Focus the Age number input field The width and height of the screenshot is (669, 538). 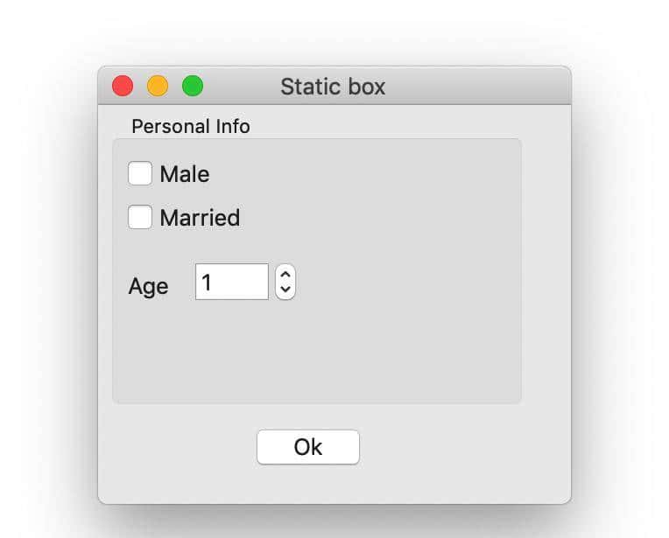click(x=232, y=282)
